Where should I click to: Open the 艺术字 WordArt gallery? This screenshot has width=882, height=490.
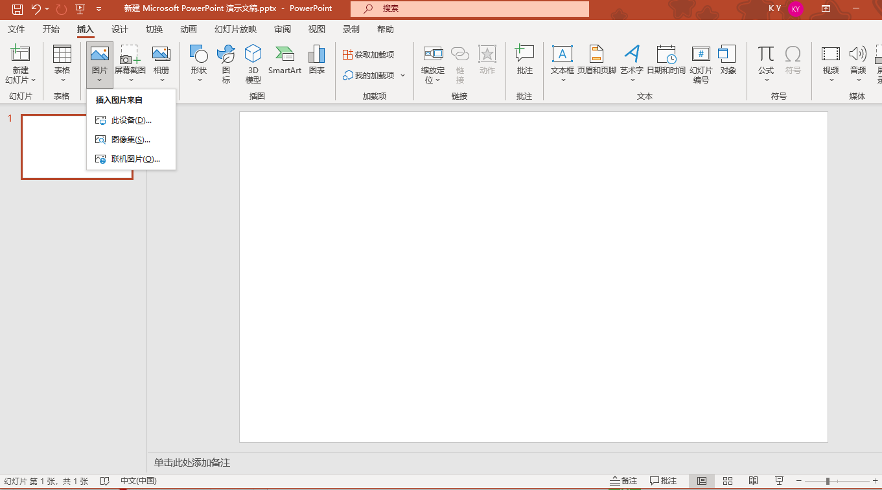click(632, 63)
